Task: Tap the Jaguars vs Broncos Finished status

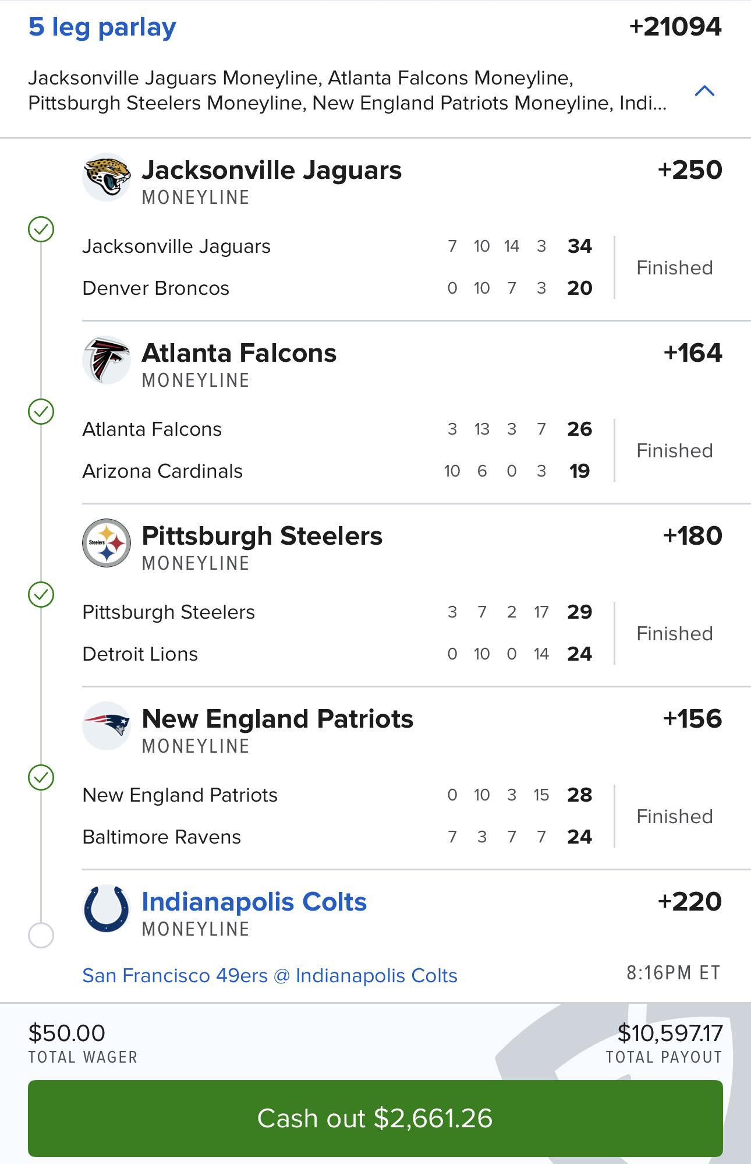Action: [675, 267]
